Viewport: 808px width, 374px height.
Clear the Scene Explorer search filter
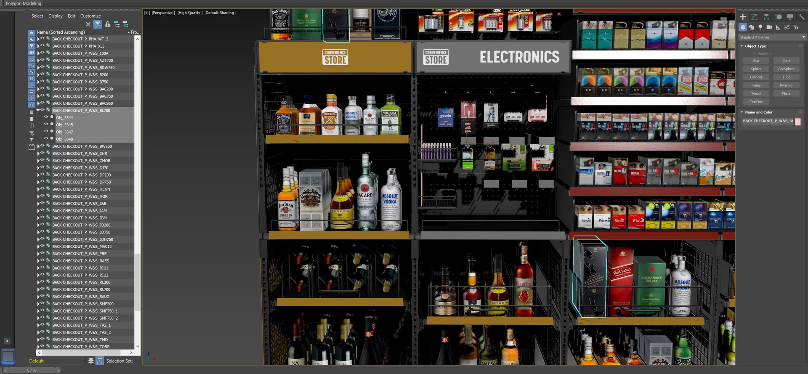[x=88, y=24]
